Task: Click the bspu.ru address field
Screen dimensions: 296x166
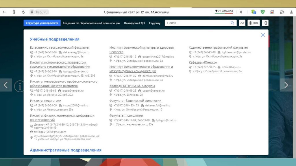Action: point(42,12)
